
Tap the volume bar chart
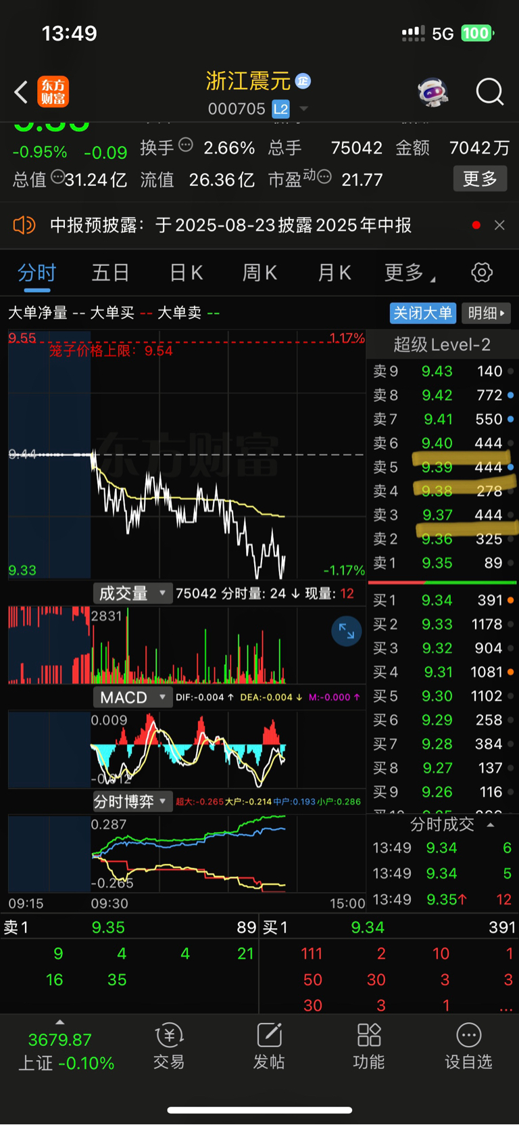(187, 645)
